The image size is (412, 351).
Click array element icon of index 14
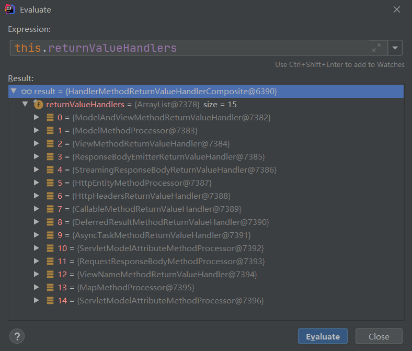tap(50, 300)
